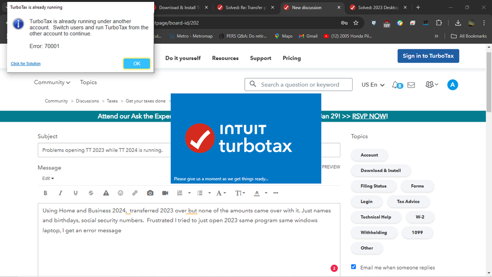Click the insert link chain icon
This screenshot has width=492, height=277.
(135, 193)
